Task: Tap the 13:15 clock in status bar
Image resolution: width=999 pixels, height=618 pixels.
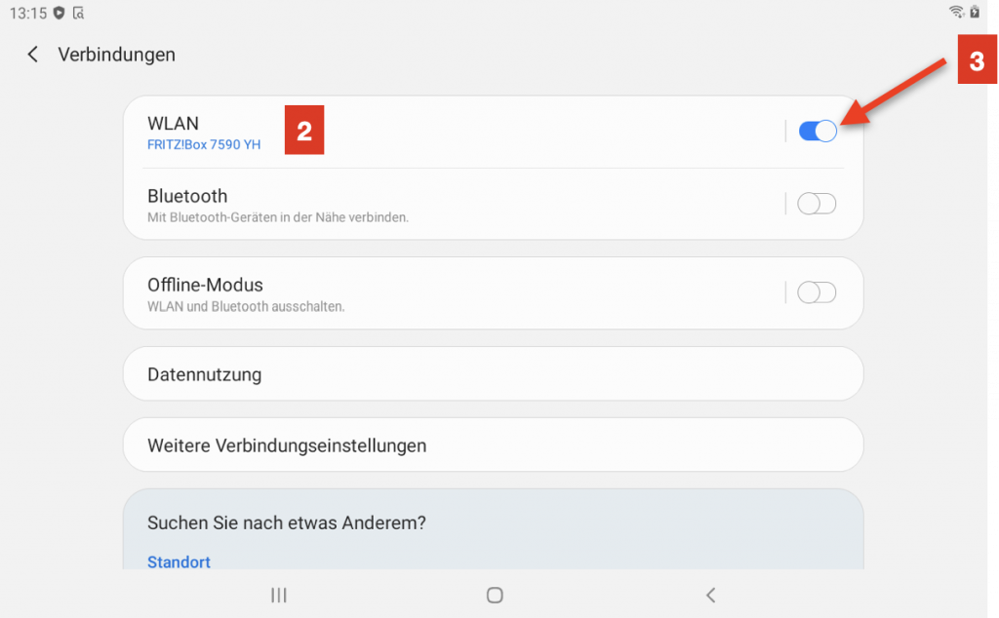Action: (x=28, y=13)
